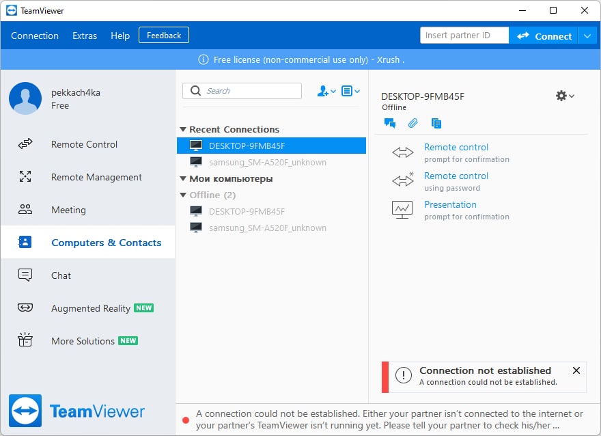Click the remote control password arrows icon

pos(403,180)
